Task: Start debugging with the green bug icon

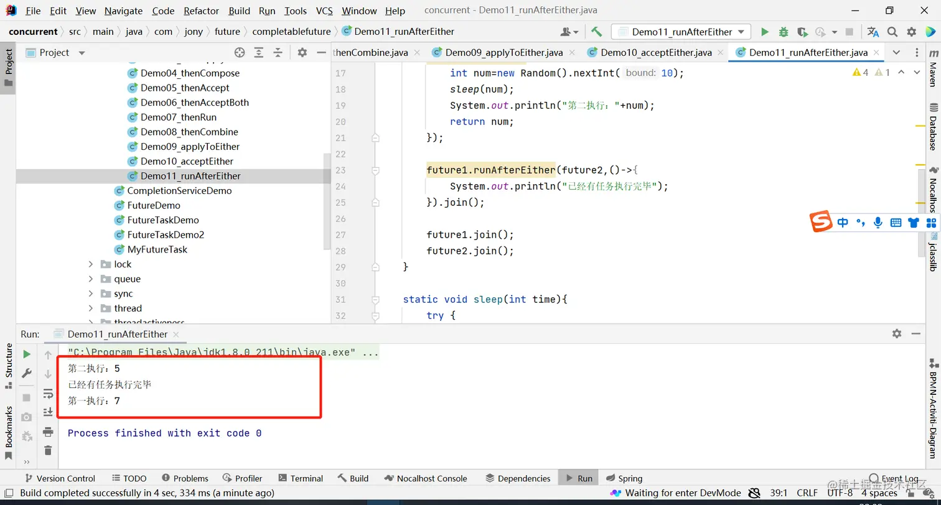Action: click(784, 32)
